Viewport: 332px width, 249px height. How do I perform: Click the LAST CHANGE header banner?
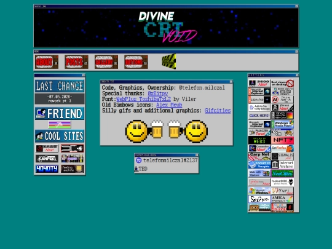60,86
